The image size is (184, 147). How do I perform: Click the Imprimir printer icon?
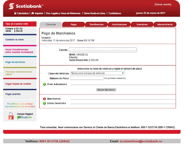(x=33, y=13)
